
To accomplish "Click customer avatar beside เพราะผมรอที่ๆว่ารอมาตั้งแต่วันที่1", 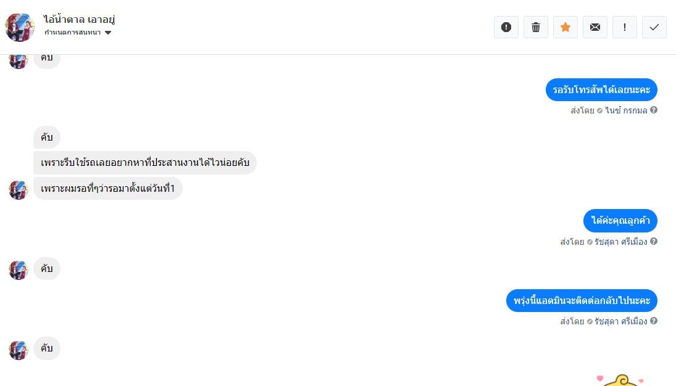I will pyautogui.click(x=19, y=189).
